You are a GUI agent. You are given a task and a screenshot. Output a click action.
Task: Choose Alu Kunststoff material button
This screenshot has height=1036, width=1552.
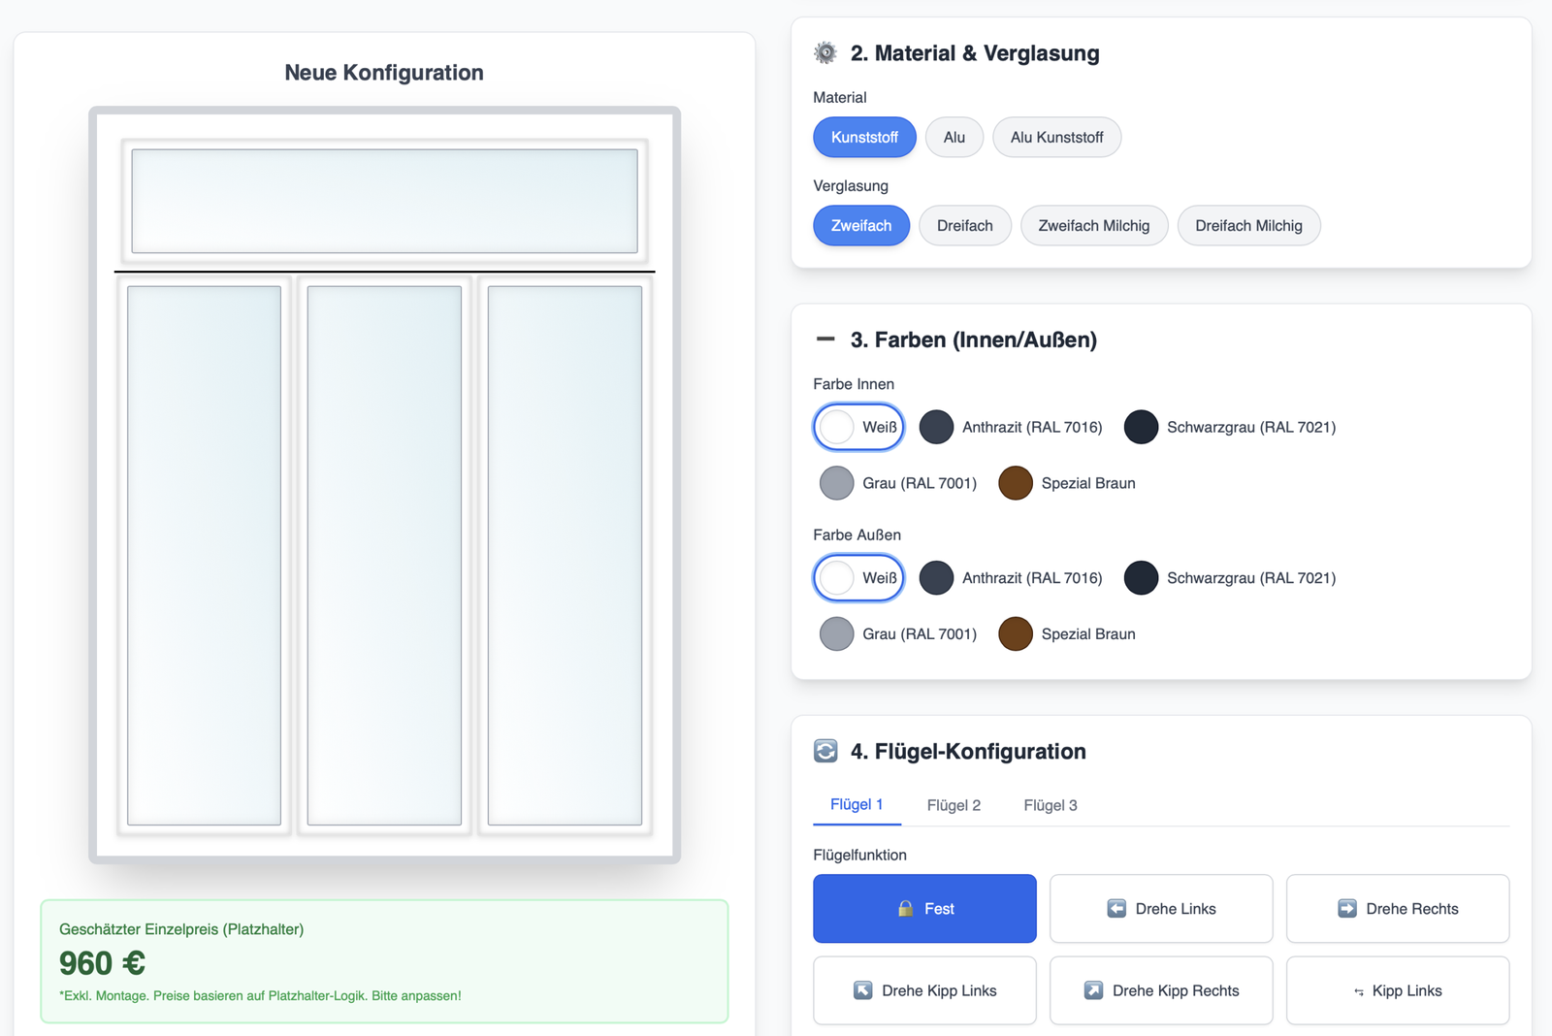click(x=1056, y=138)
